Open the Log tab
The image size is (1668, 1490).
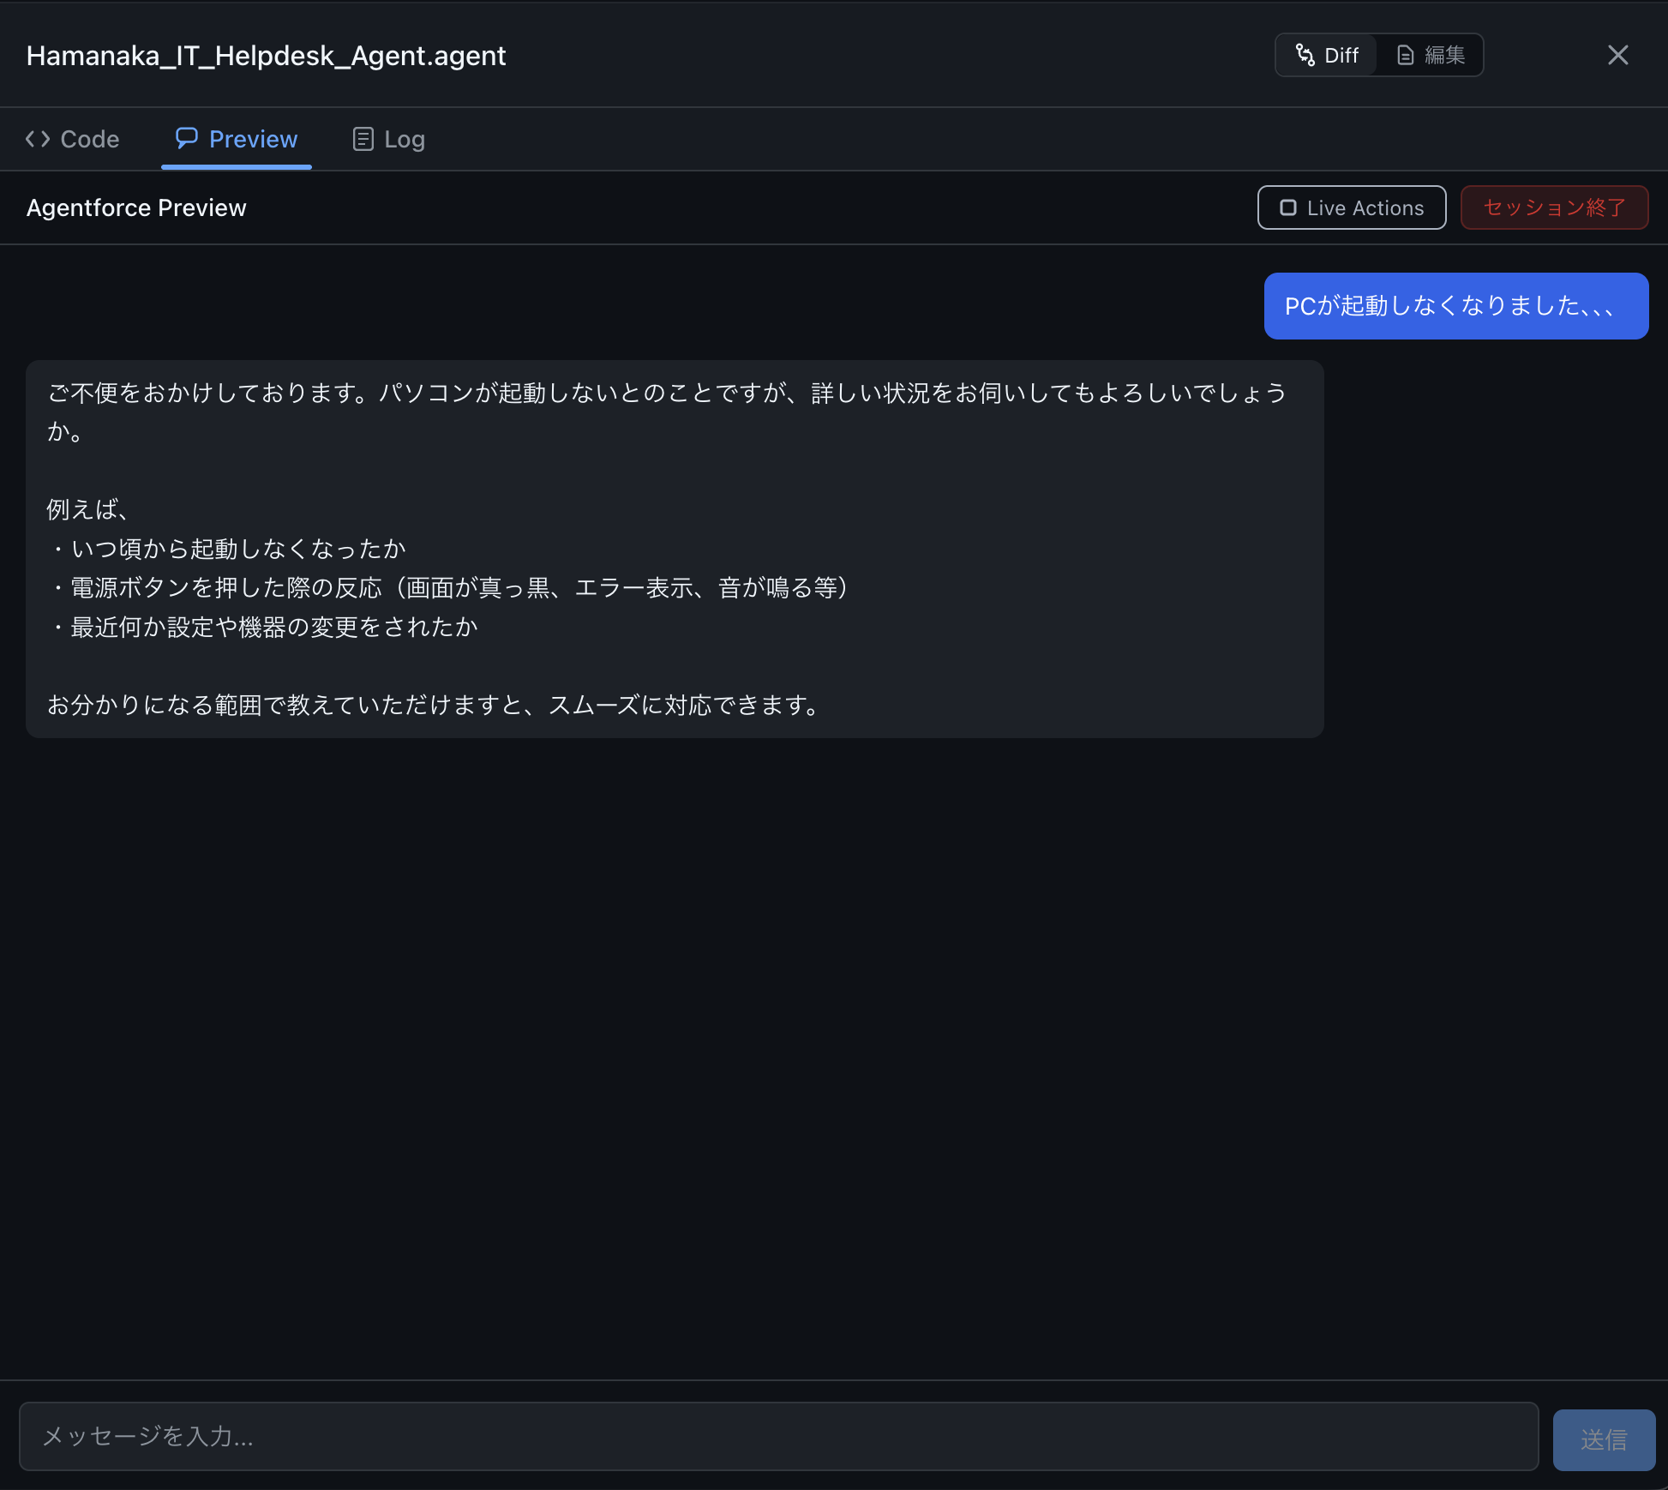tap(404, 139)
